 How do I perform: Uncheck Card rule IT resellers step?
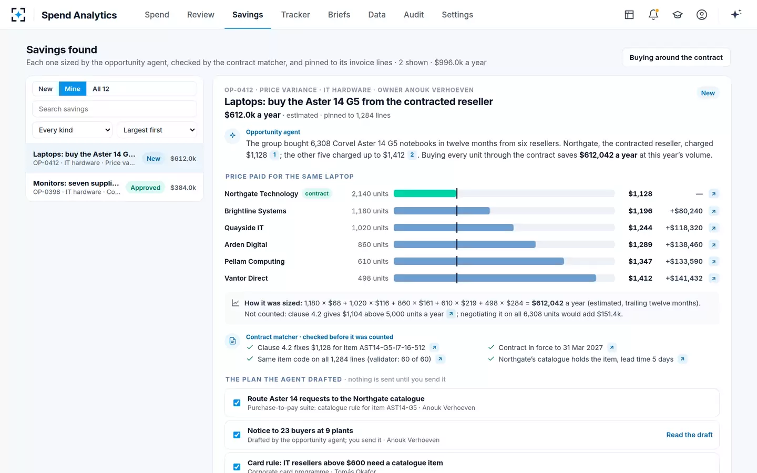tap(237, 467)
